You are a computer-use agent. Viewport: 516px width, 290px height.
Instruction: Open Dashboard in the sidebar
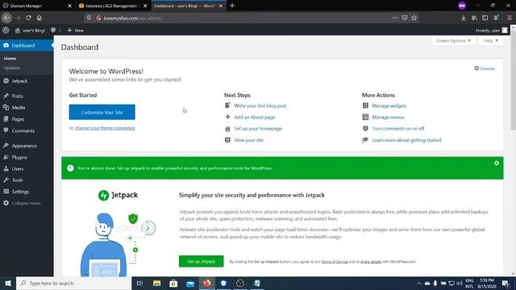click(27, 45)
